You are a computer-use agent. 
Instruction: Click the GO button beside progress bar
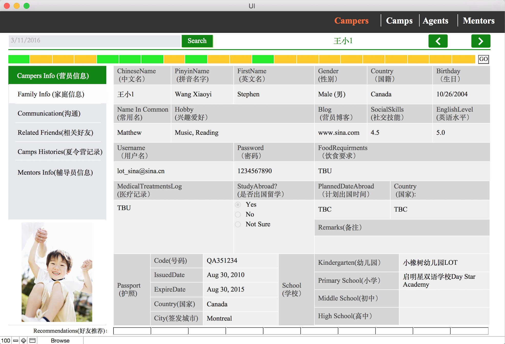483,59
